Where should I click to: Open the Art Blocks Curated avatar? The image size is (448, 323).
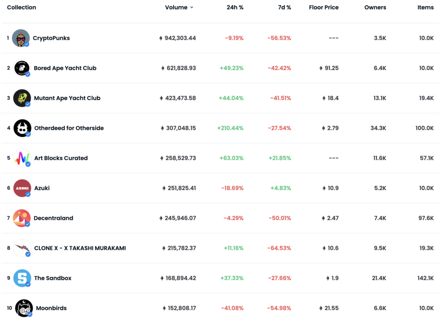pyautogui.click(x=22, y=158)
